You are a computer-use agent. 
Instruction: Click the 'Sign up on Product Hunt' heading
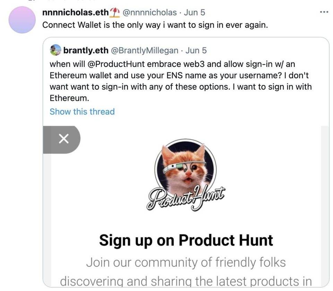click(186, 240)
